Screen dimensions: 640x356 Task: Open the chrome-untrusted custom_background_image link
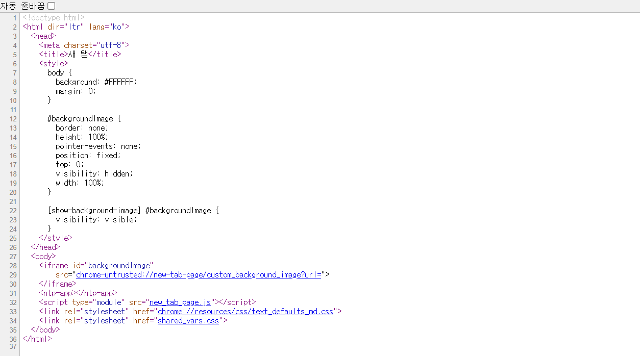tap(199, 274)
